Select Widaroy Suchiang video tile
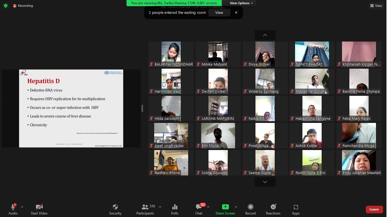Viewport: 387px width, 217px height. pos(265,81)
